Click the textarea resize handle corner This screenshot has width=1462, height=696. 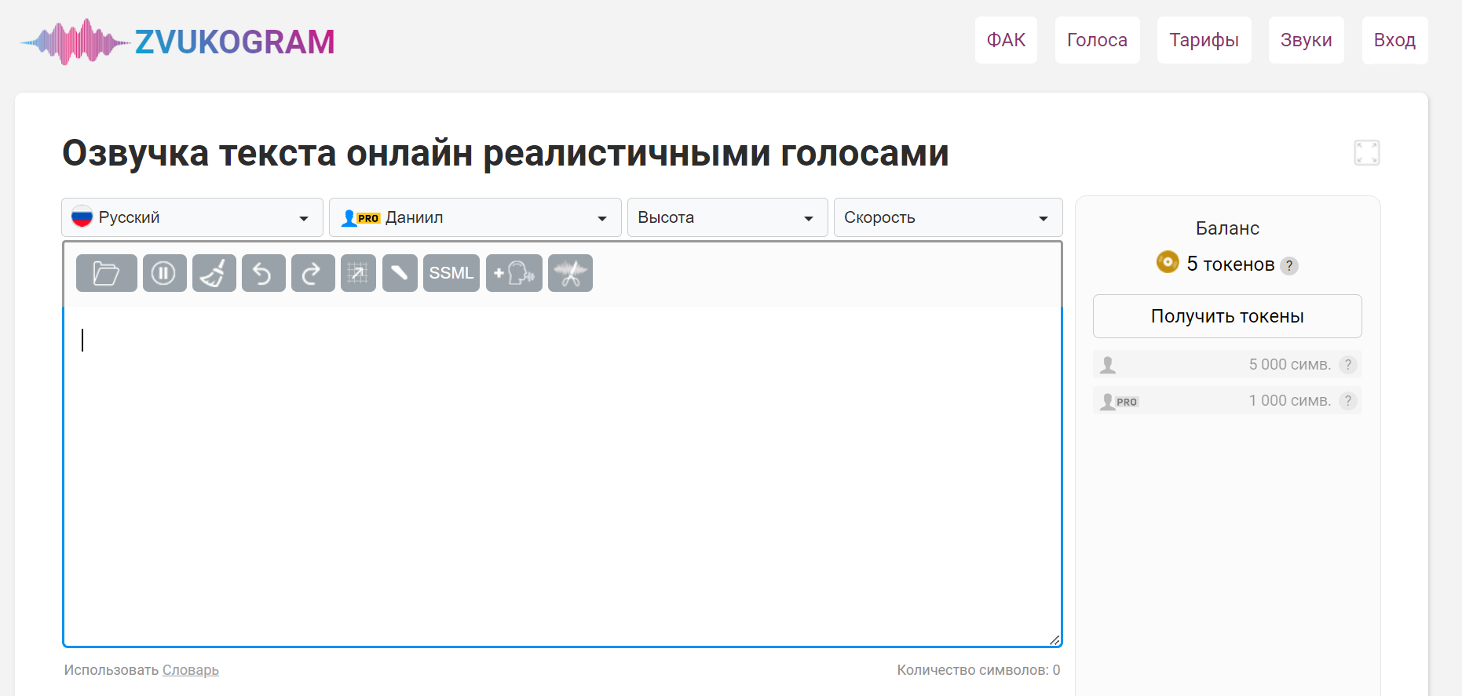pos(1054,640)
